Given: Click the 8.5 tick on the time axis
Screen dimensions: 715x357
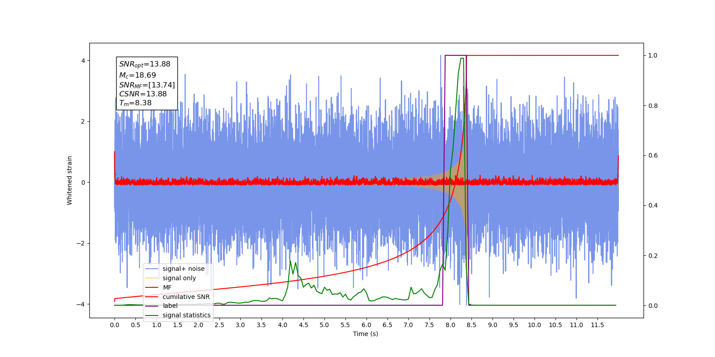Looking at the screenshot, I should [x=471, y=325].
